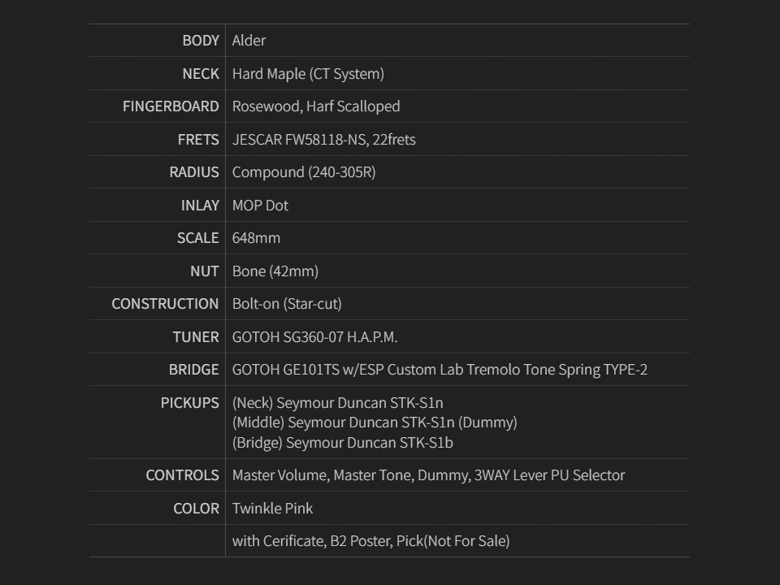Click the RADIUS label
The width and height of the screenshot is (780, 585).
pos(194,172)
